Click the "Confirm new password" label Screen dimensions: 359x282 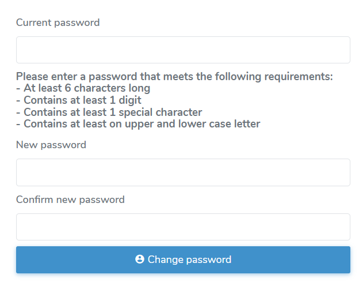70,200
